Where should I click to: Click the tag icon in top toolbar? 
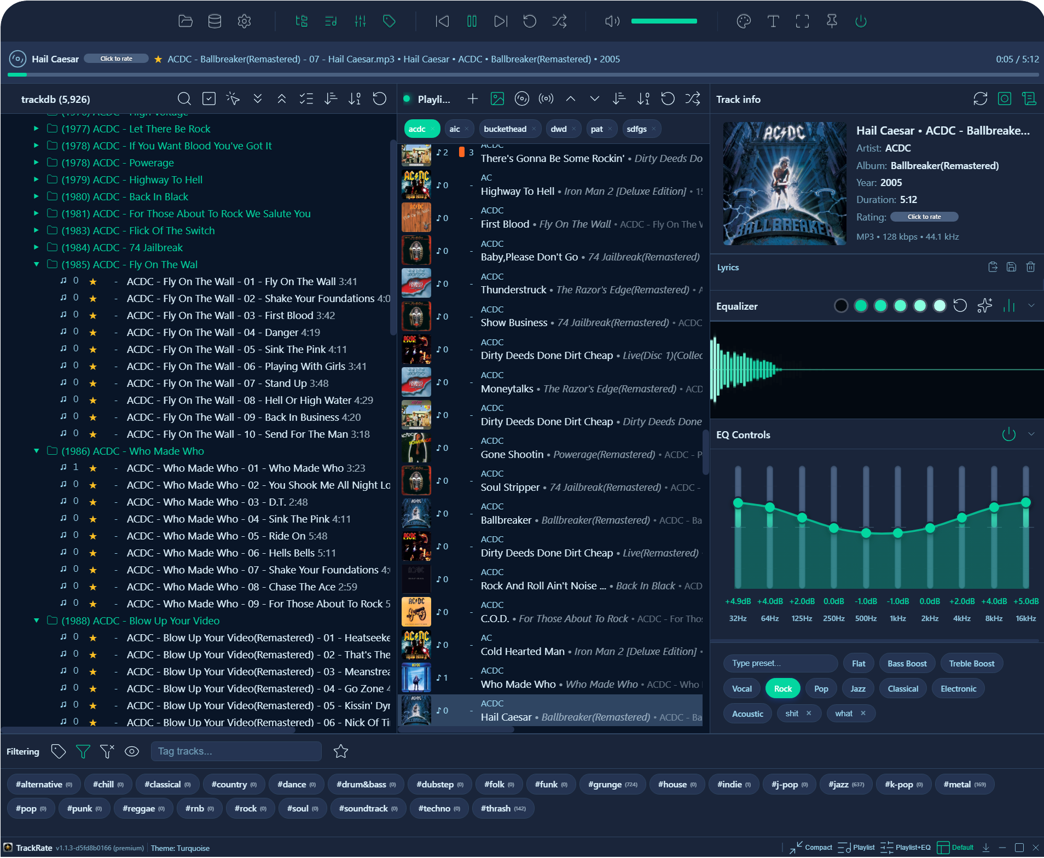click(x=389, y=21)
